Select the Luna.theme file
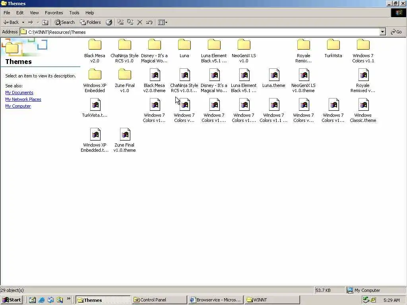The image size is (407, 305). 274,78
